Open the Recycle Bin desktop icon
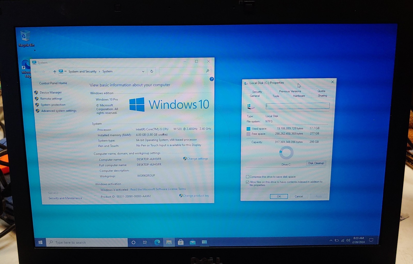This screenshot has height=264, width=413. click(26, 38)
